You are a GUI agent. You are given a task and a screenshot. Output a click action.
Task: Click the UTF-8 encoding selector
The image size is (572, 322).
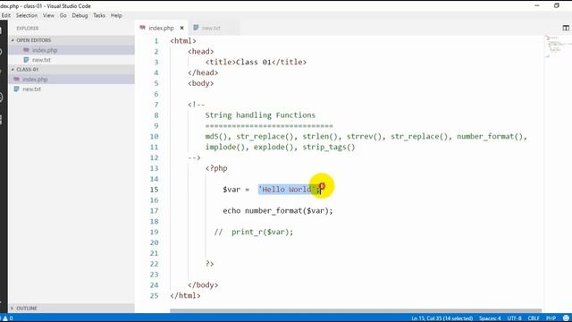pyautogui.click(x=515, y=318)
